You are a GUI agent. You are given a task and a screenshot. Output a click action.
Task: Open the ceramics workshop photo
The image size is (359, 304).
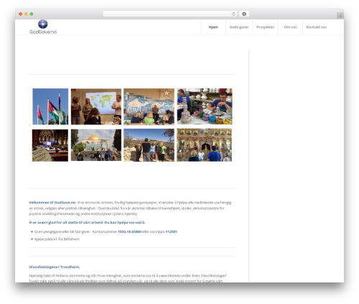[x=205, y=106]
